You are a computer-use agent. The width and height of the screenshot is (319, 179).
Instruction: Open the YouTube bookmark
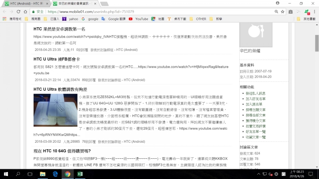coord(139,19)
